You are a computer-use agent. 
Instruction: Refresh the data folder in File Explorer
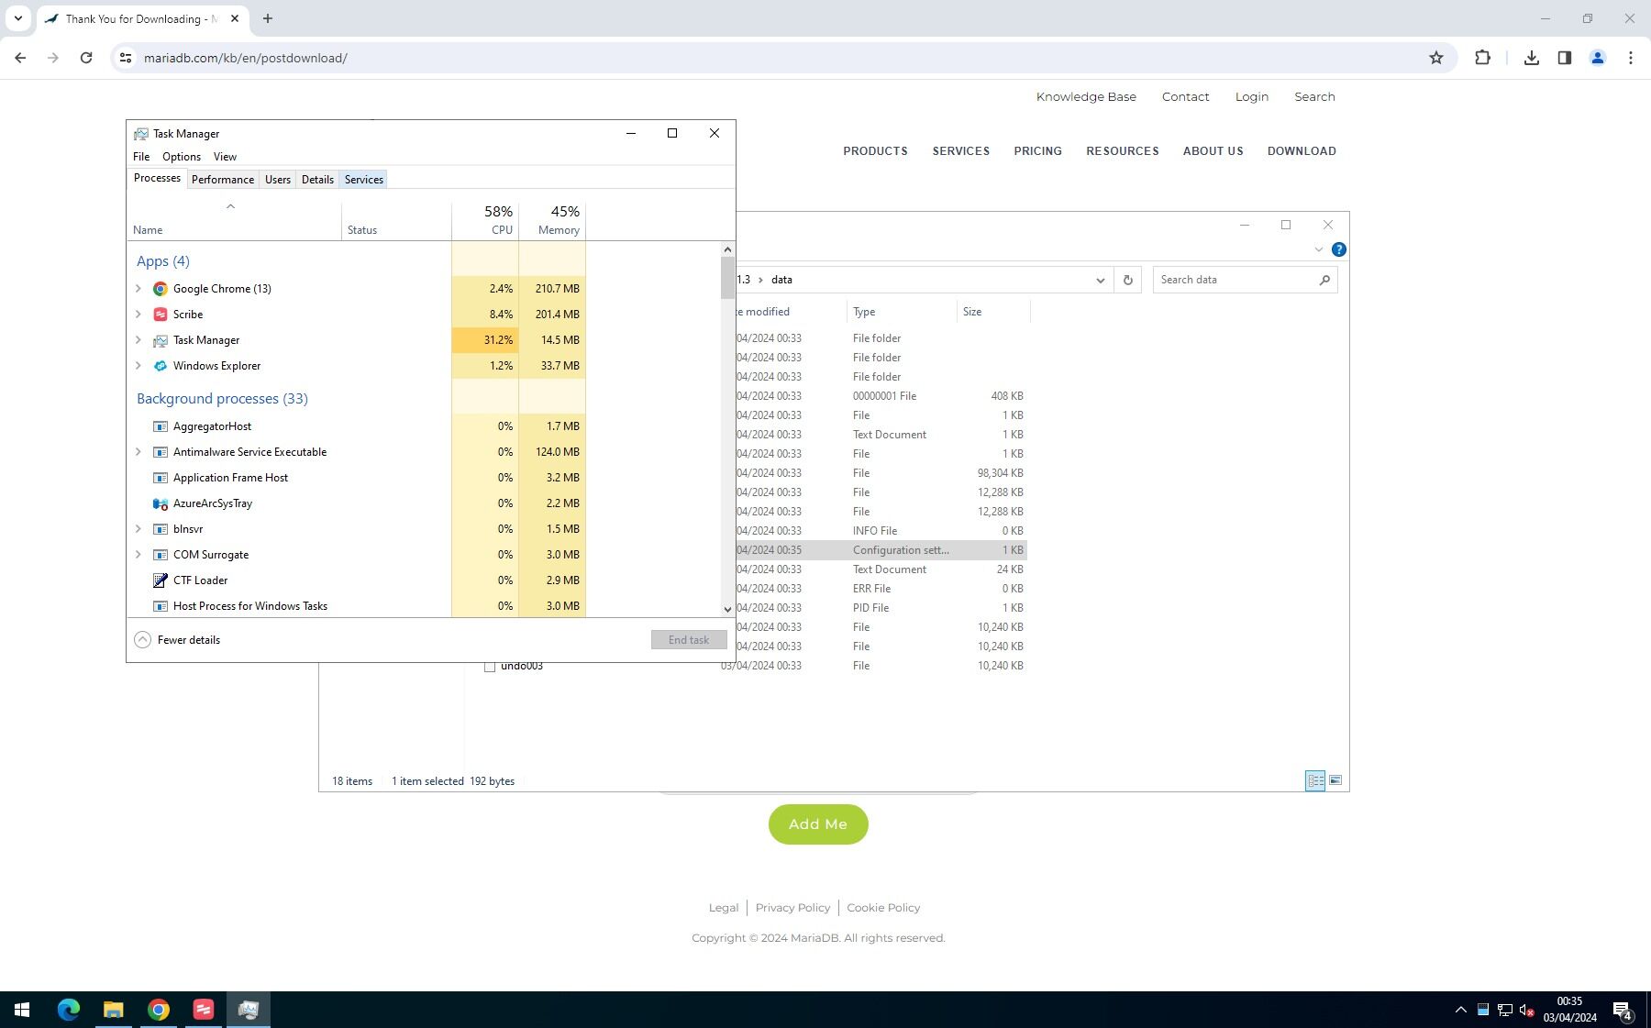point(1127,280)
